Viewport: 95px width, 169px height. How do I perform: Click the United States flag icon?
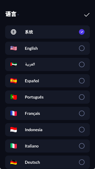click(x=13, y=48)
